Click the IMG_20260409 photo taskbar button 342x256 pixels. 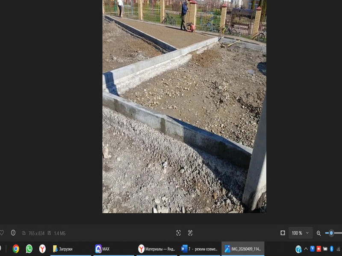(x=243, y=249)
